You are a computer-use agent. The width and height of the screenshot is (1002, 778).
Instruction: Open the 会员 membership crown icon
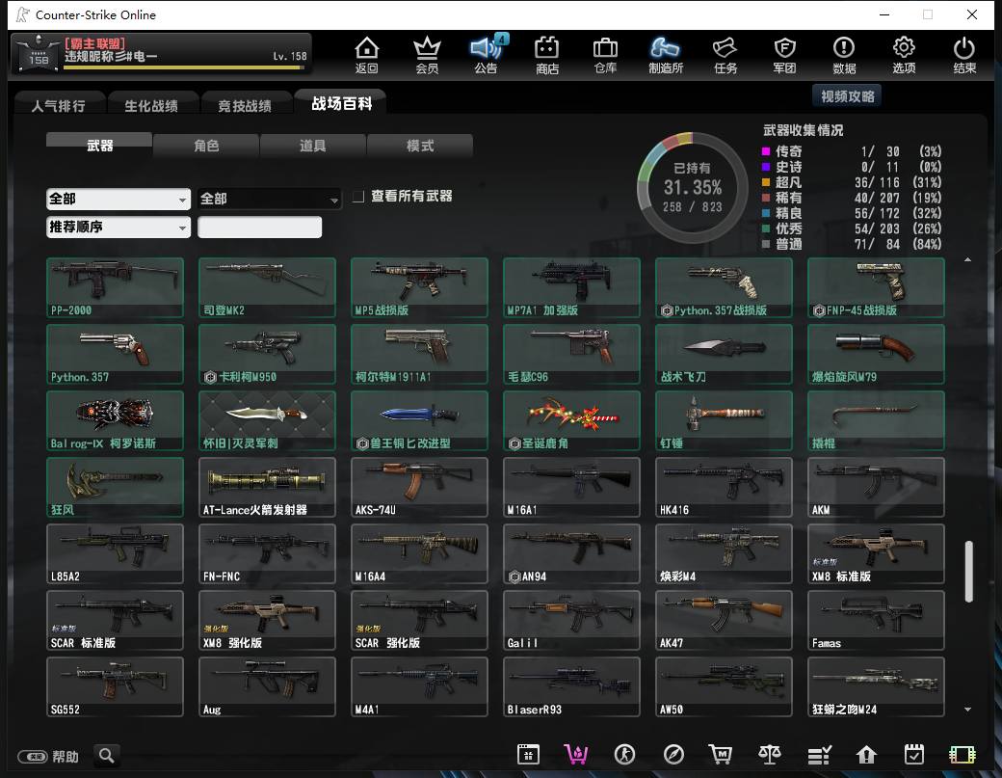[x=427, y=55]
